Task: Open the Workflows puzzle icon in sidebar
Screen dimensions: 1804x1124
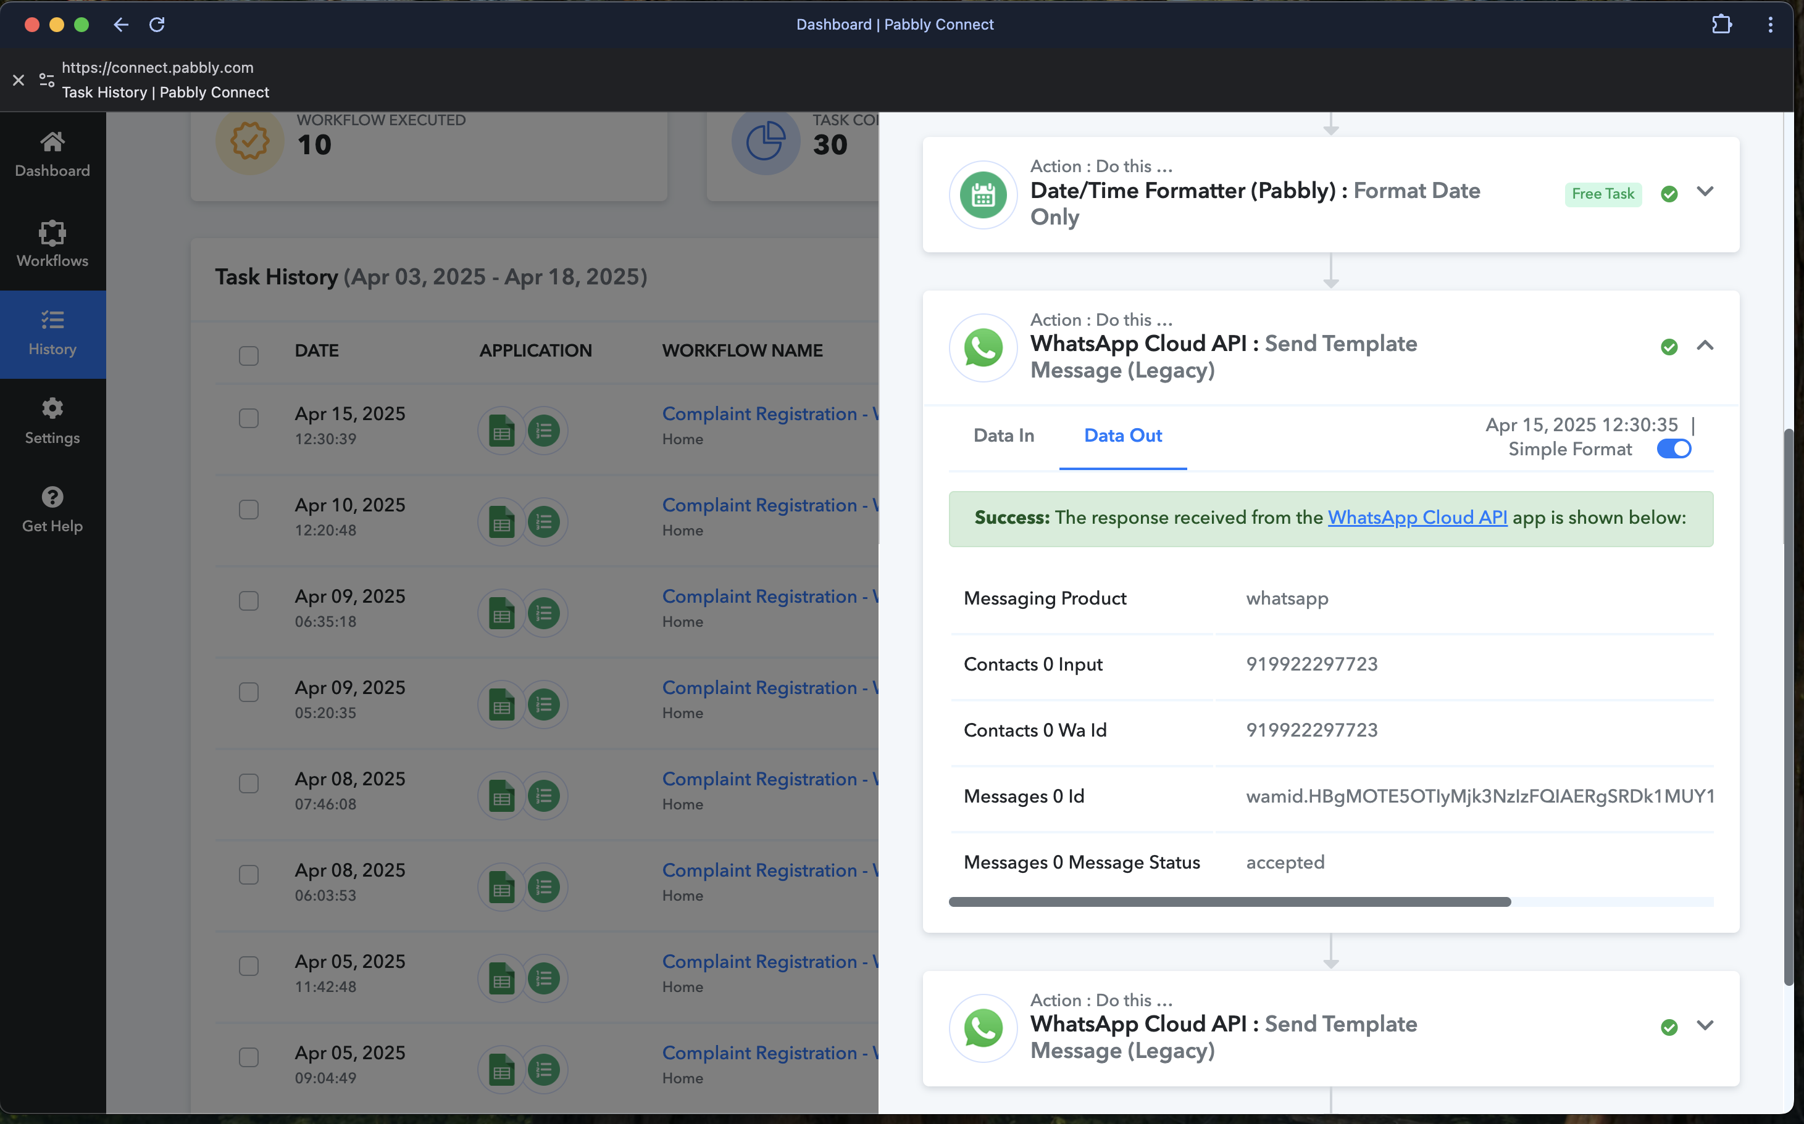Action: click(x=52, y=233)
